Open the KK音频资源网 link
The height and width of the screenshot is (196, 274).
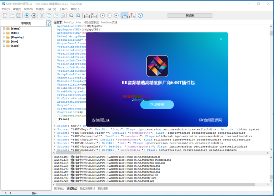click(210, 120)
